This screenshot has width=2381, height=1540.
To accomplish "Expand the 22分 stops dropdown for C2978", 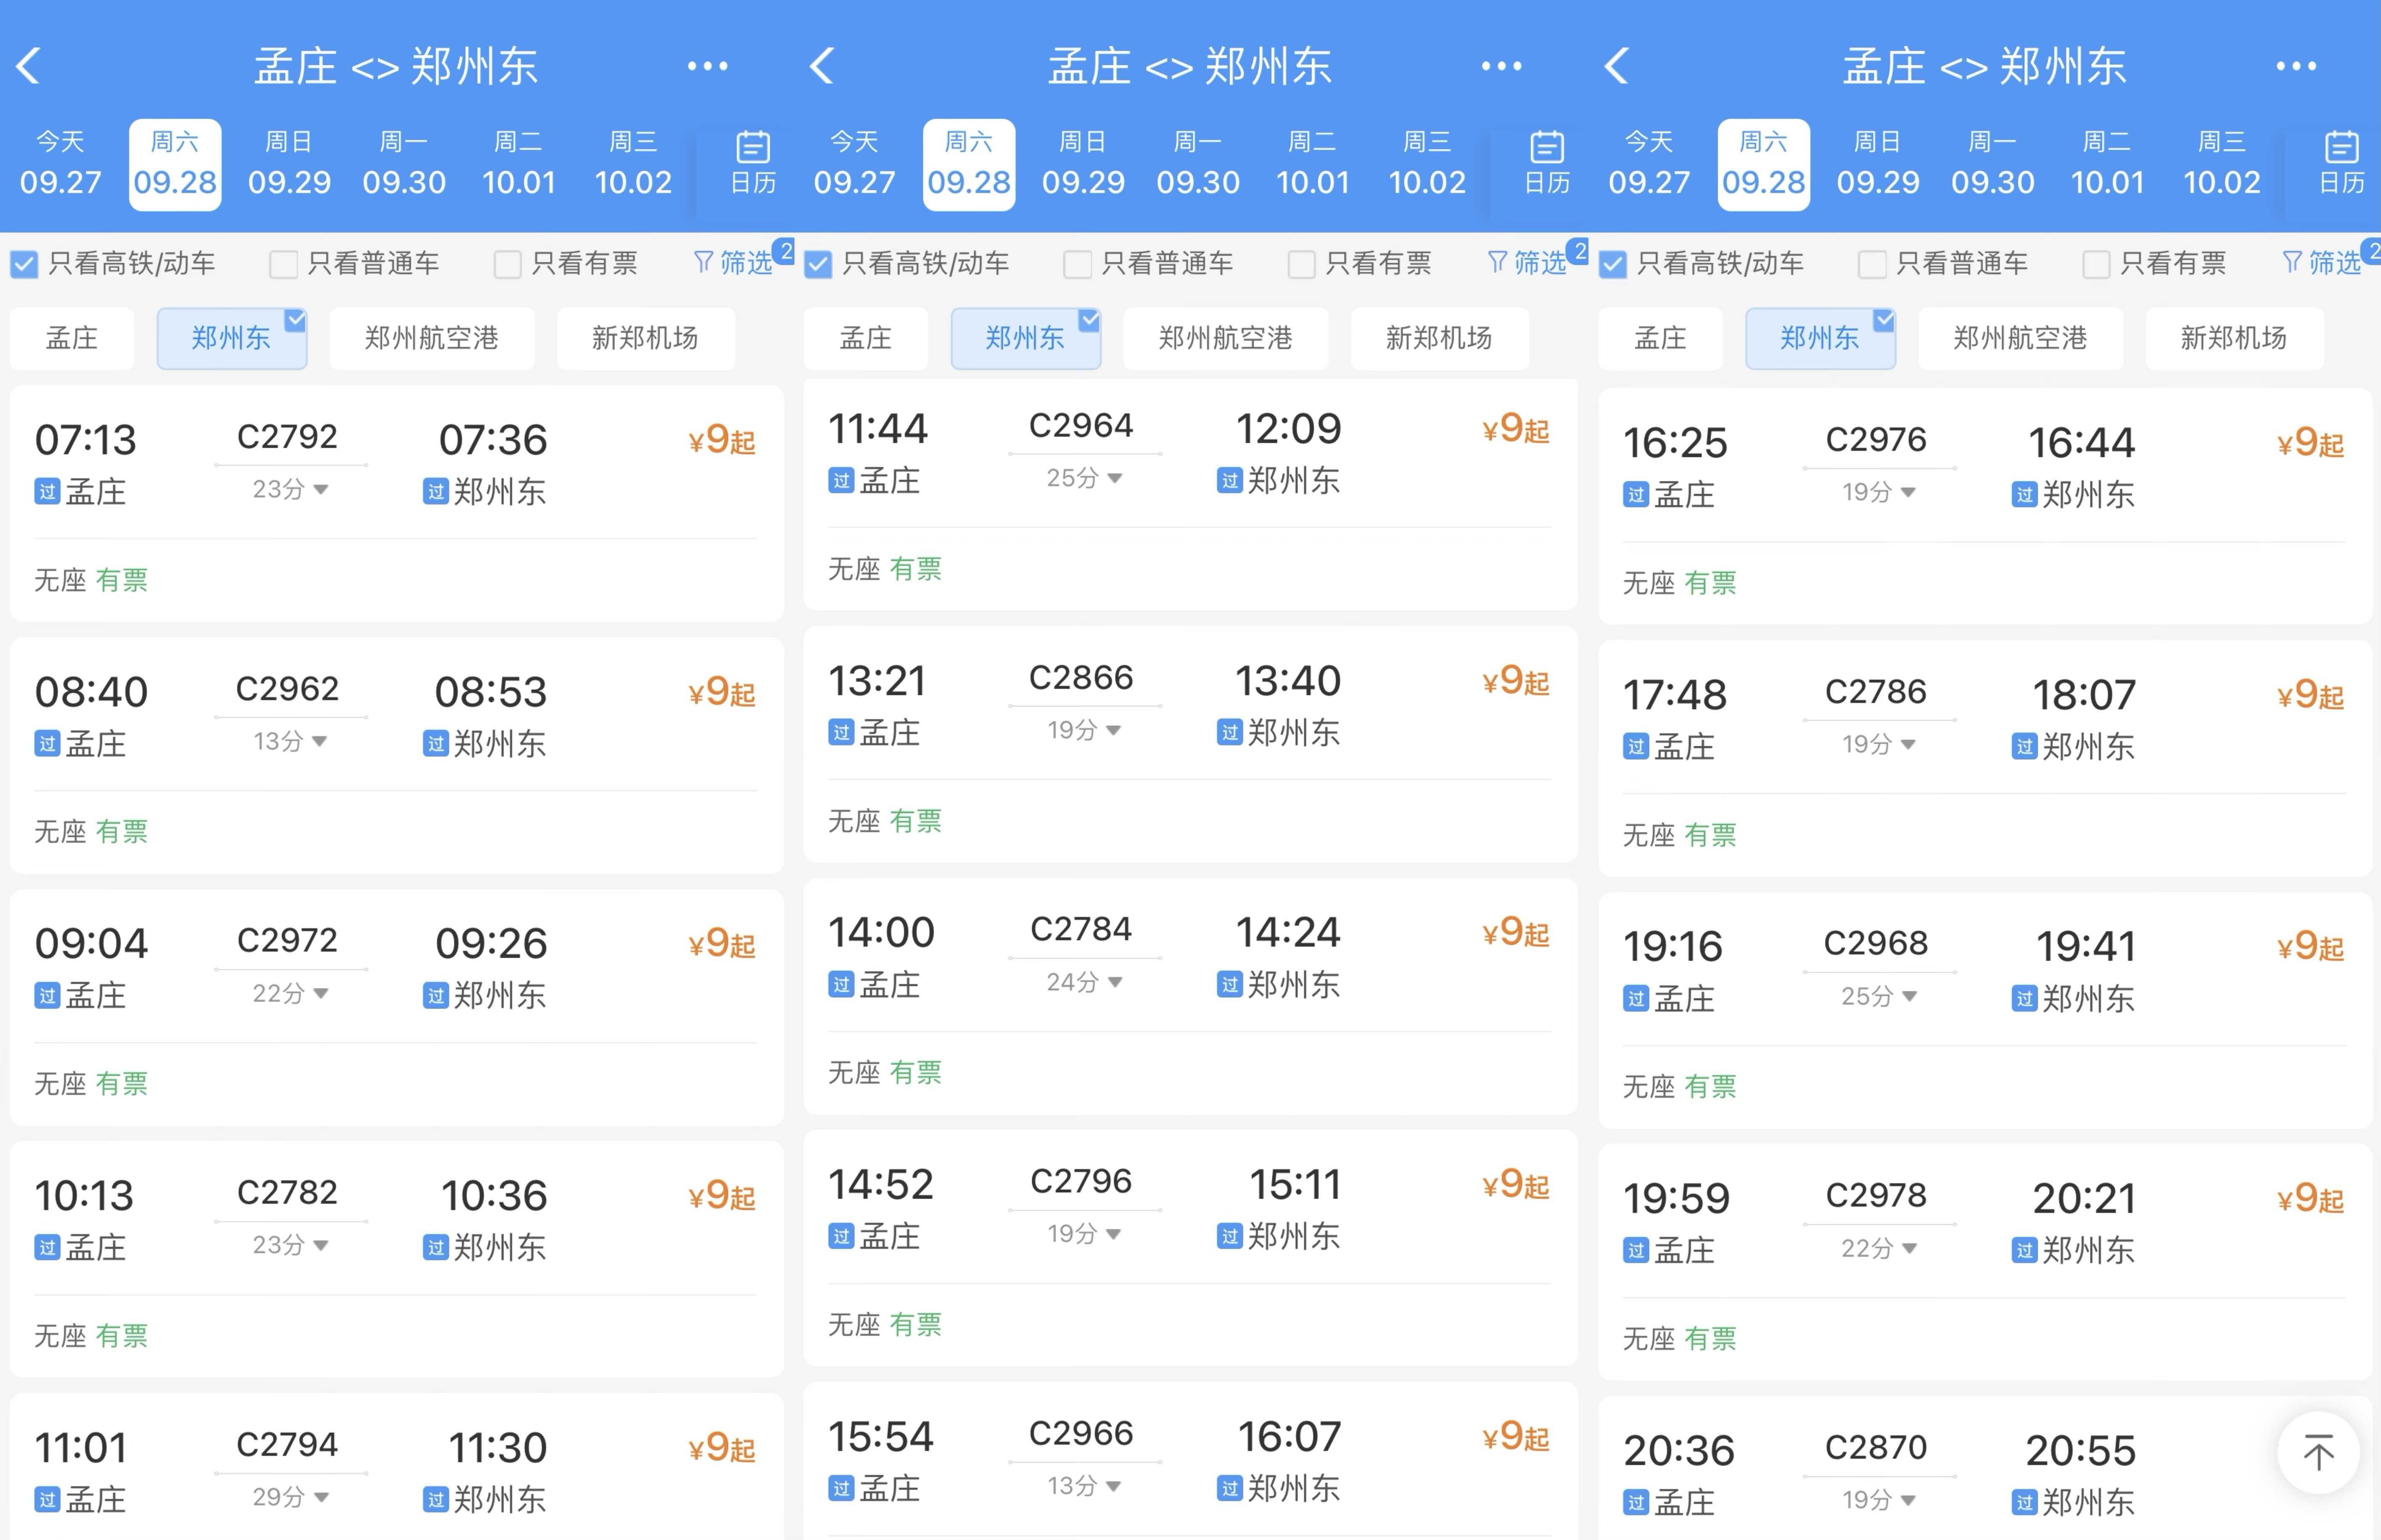I will [1879, 1248].
